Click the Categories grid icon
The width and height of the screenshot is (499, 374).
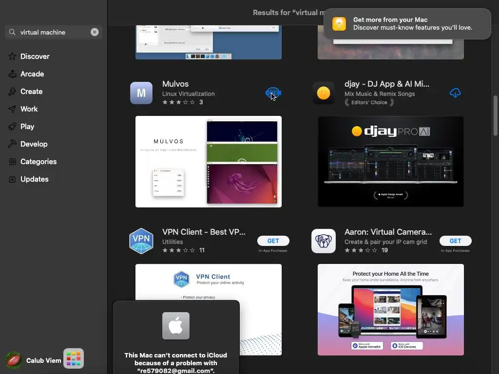click(x=12, y=162)
